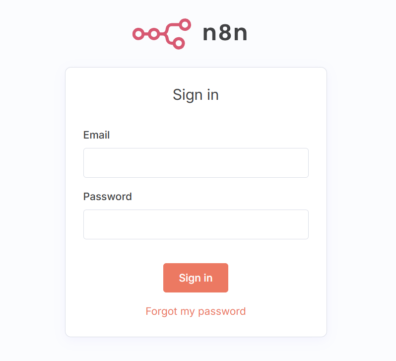Place the cursor in the Email text box
396x361 pixels.
(196, 163)
